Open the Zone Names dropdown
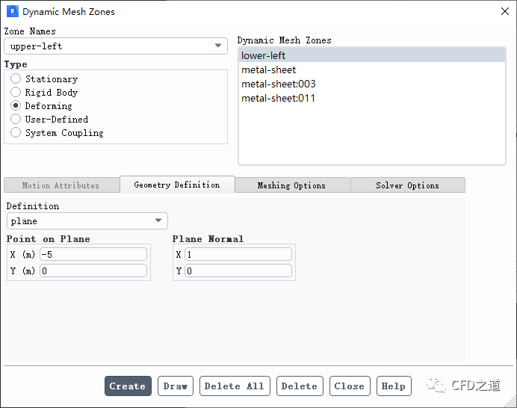 (116, 46)
